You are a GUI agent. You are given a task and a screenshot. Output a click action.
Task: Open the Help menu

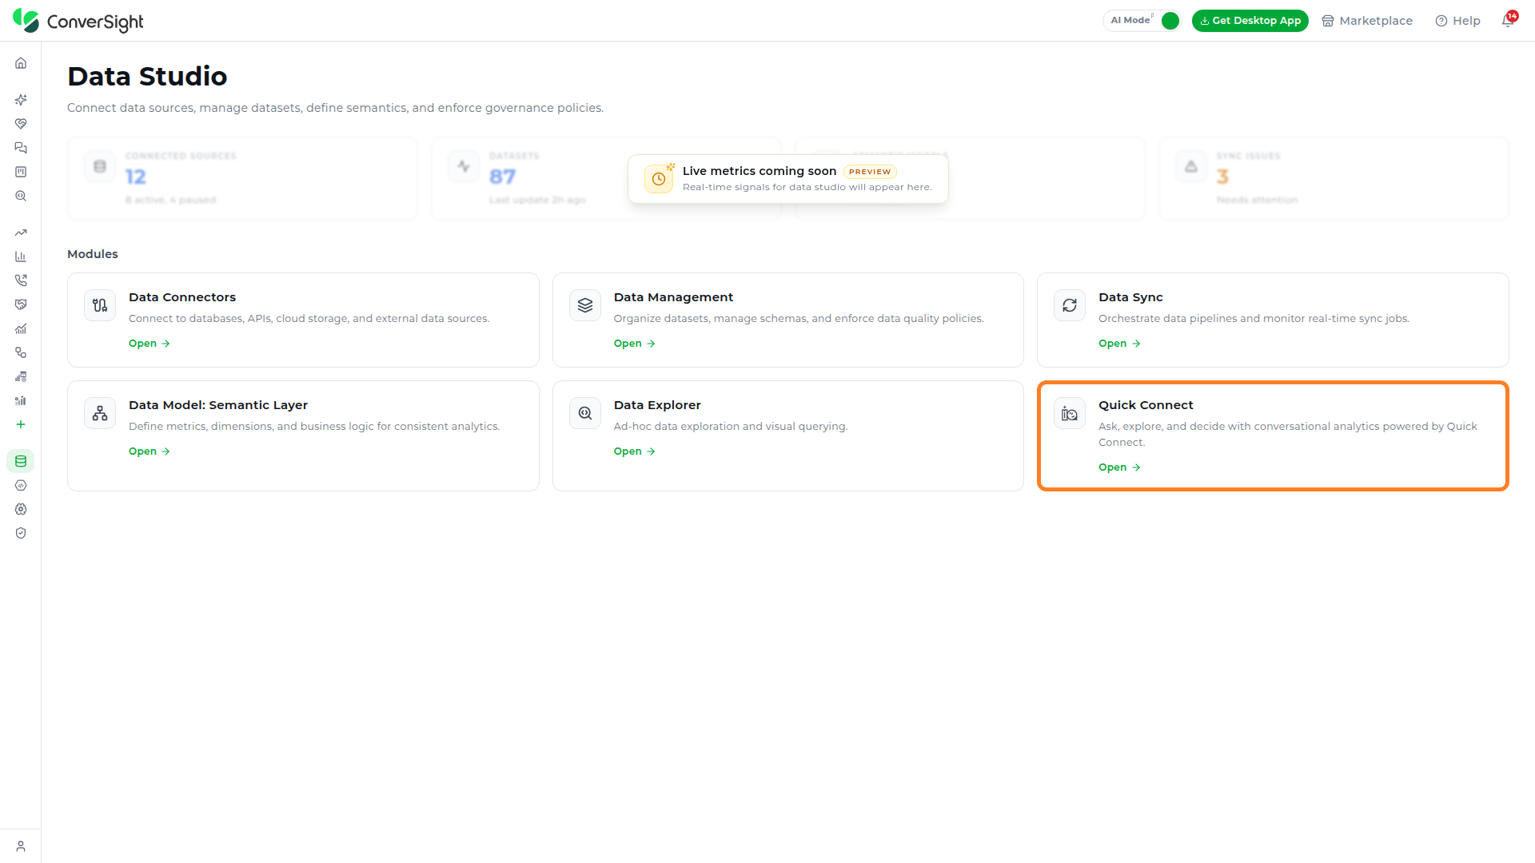[x=1458, y=21]
